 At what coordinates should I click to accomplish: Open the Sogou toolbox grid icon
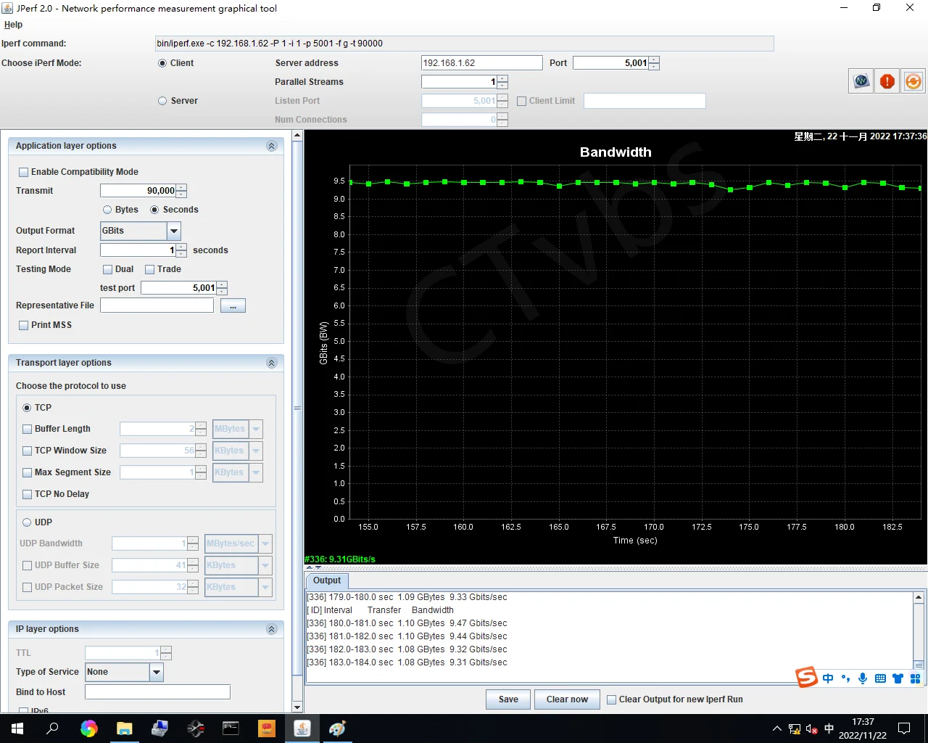915,678
